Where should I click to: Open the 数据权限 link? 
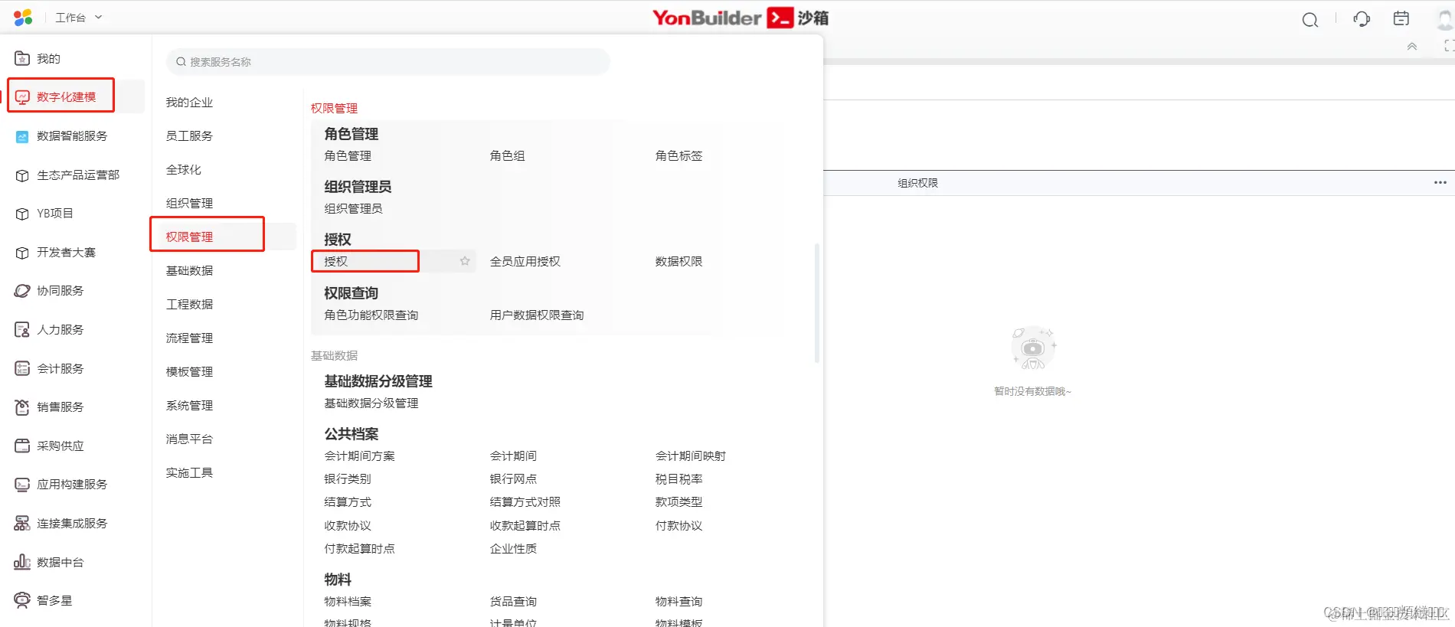tap(678, 262)
